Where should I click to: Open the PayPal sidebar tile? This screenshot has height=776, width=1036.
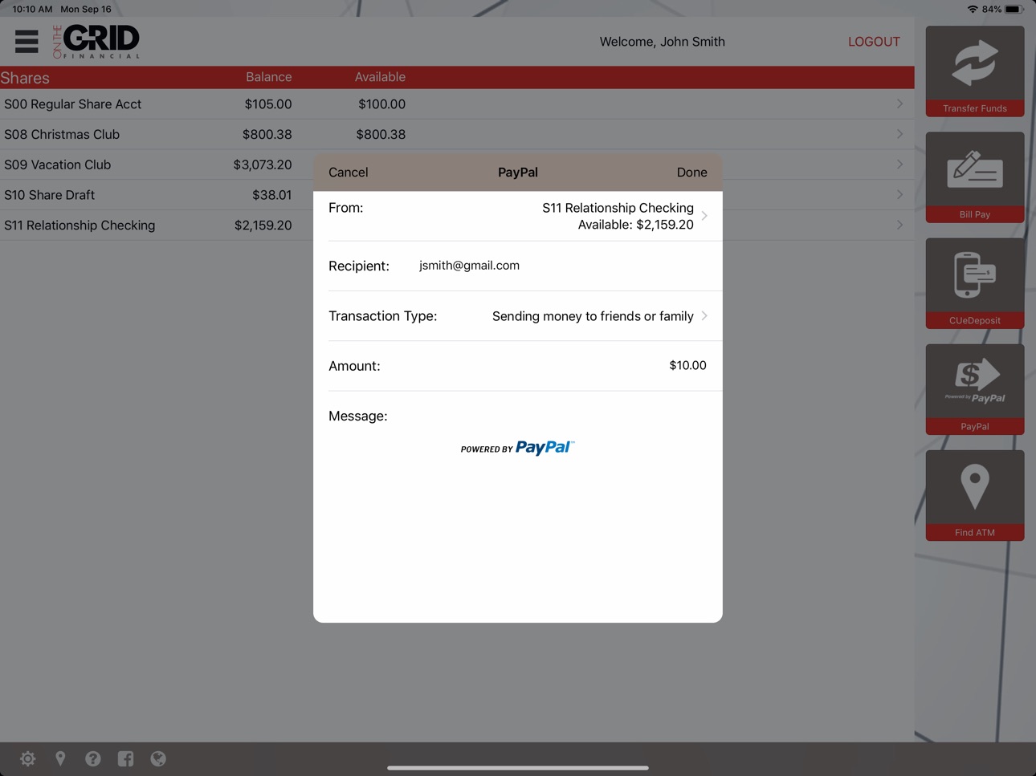(974, 389)
